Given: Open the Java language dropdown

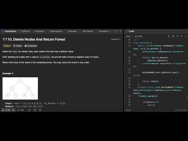Looking at the screenshot, I should tap(129, 36).
